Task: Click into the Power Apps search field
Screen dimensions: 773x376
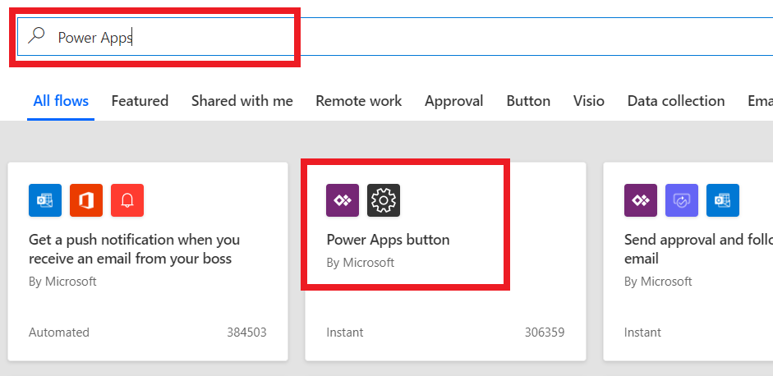Action: click(x=394, y=36)
